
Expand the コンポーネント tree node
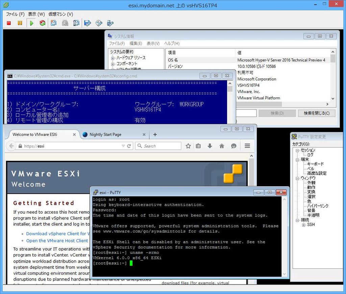point(113,64)
